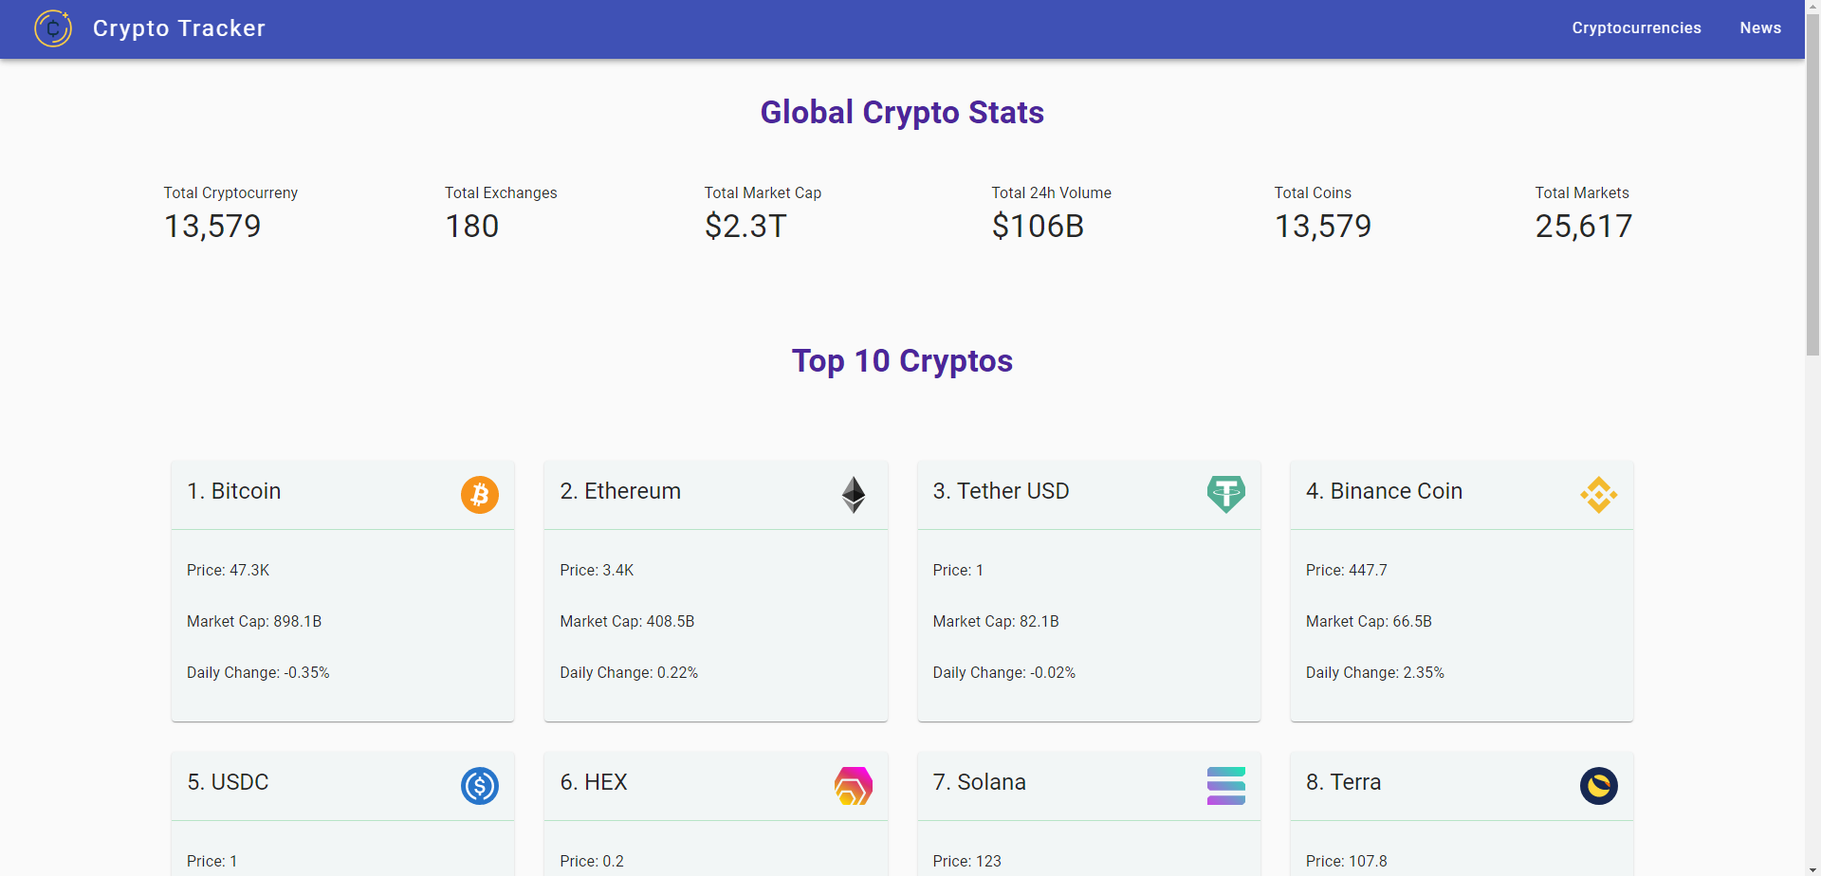This screenshot has height=876, width=1821.
Task: Click the Solana striped icon
Action: [1226, 786]
